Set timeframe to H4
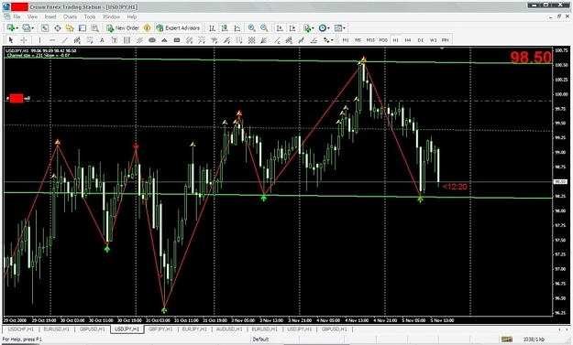 coord(408,40)
